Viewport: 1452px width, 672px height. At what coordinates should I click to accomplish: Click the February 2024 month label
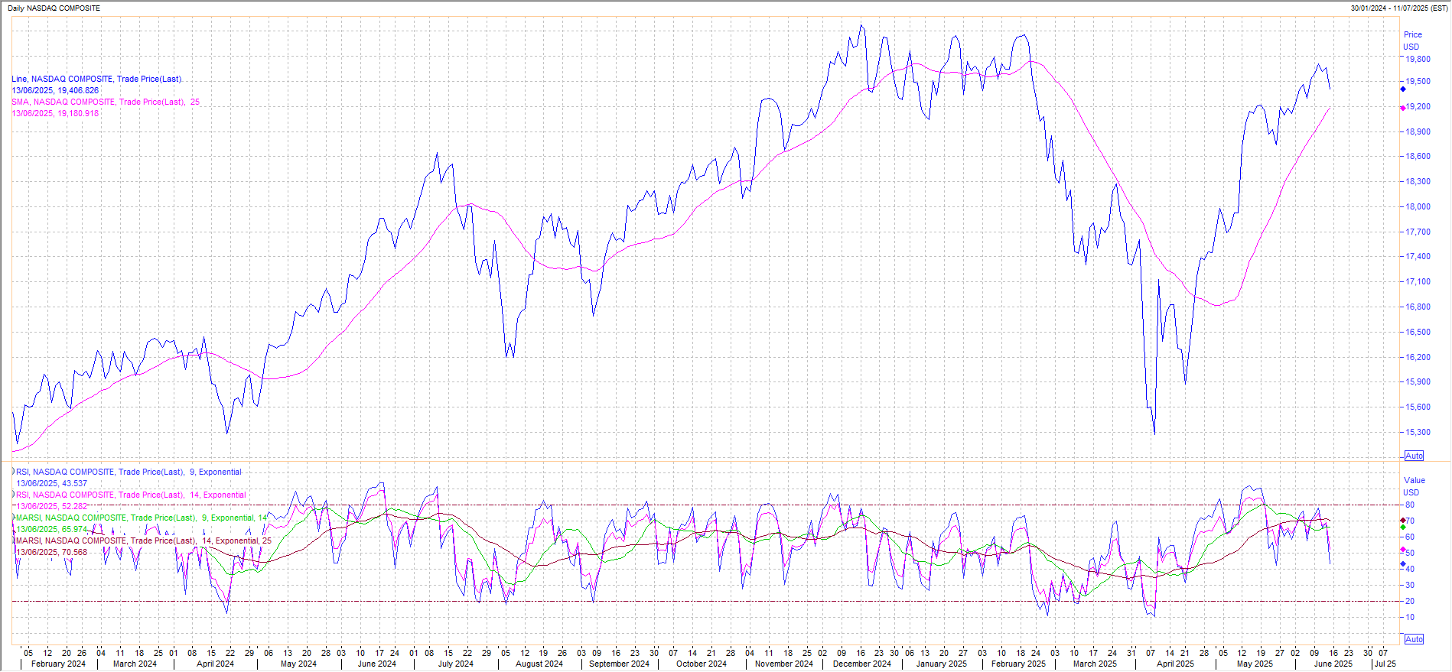58,664
